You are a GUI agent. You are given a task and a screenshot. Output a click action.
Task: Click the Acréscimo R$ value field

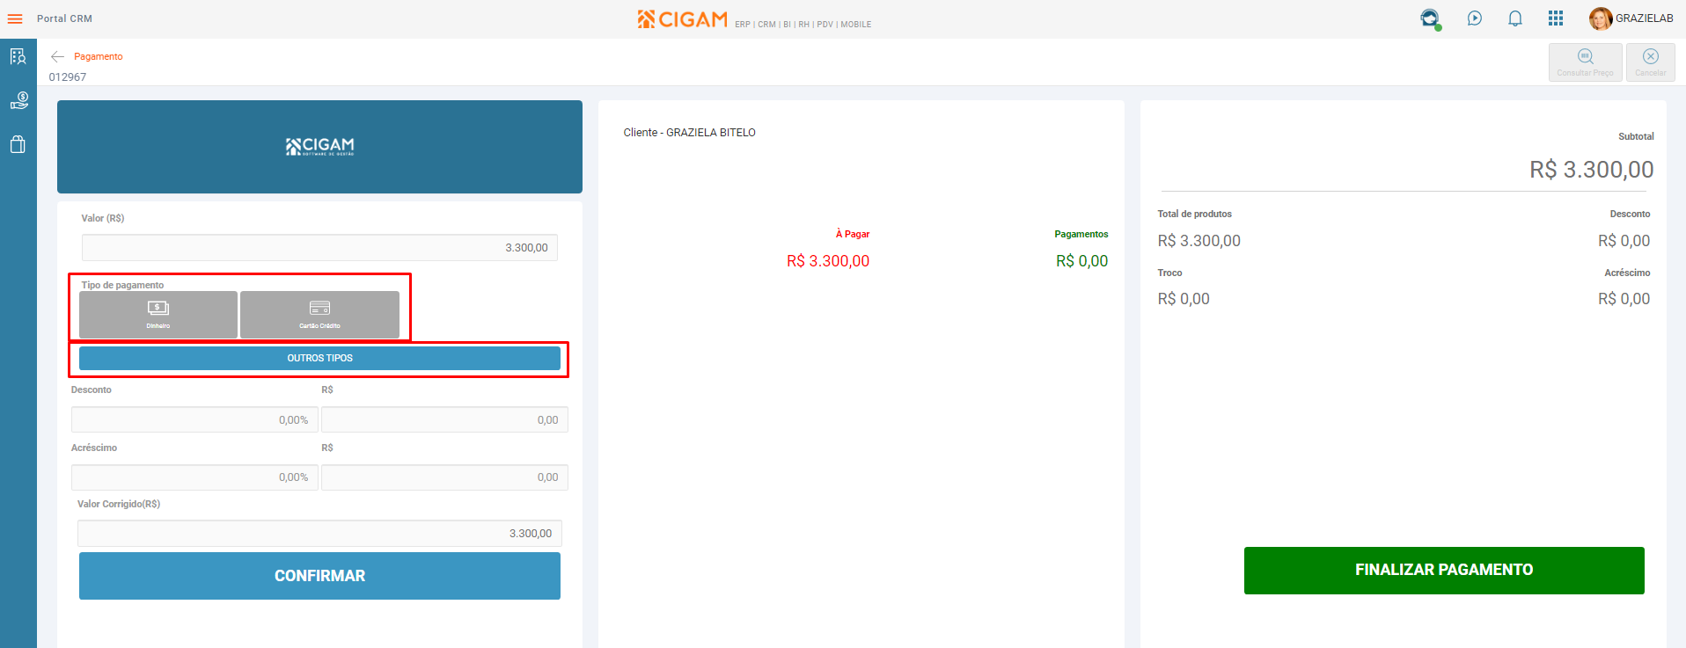click(444, 477)
